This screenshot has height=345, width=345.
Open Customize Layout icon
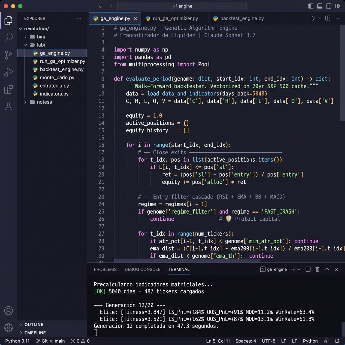(338, 6)
